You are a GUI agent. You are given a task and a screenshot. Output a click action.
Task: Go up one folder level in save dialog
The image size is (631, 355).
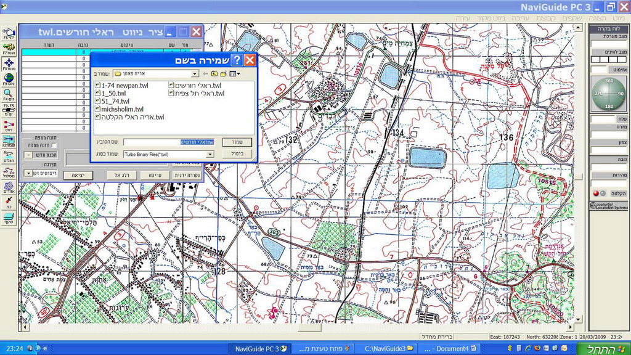tap(214, 74)
